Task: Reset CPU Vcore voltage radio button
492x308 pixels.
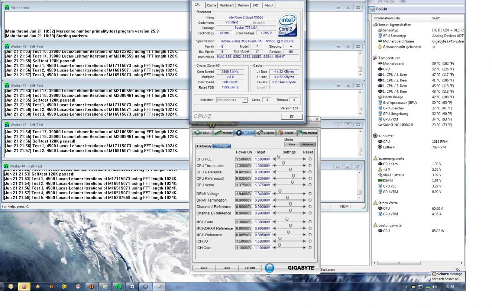Action: (x=310, y=185)
